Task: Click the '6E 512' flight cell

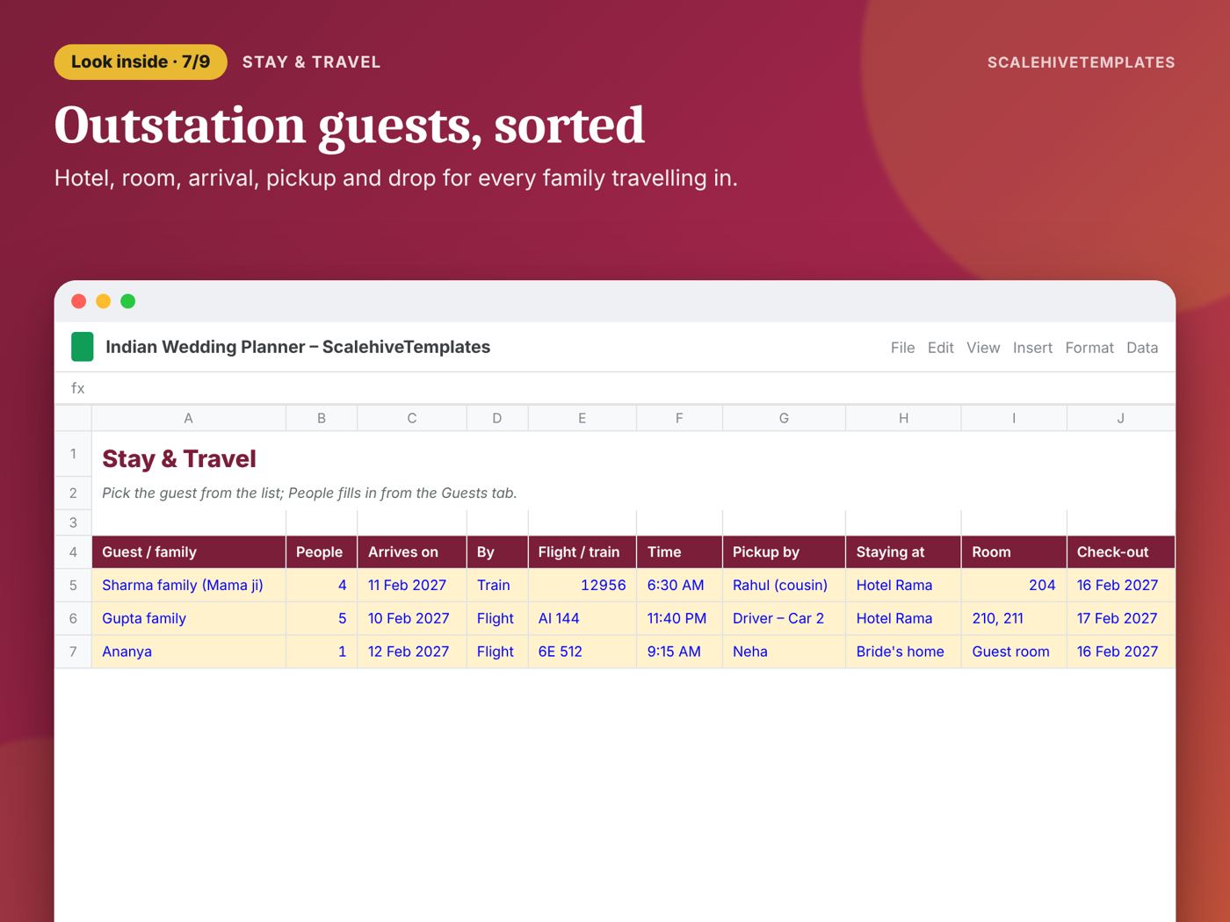Action: 582,652
